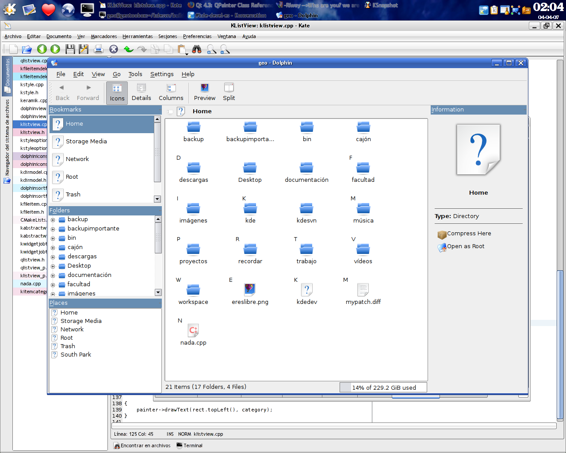The height and width of the screenshot is (453, 566).
Task: Switch Dolphin to Icons view mode
Action: click(x=117, y=93)
